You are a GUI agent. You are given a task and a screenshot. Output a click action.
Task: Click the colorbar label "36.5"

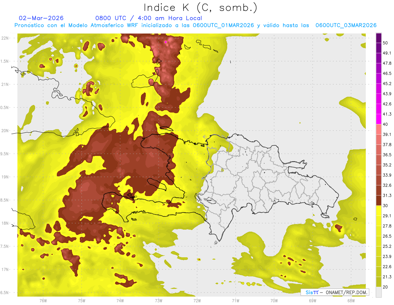point(387,155)
